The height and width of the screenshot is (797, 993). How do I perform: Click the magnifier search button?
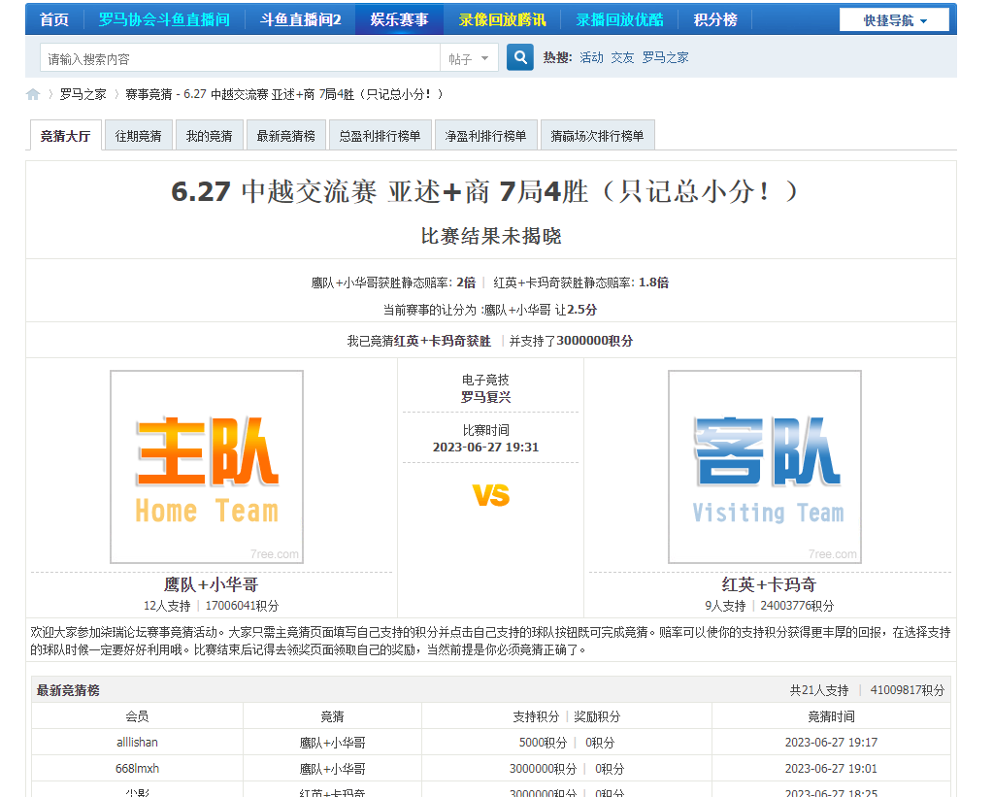point(520,58)
